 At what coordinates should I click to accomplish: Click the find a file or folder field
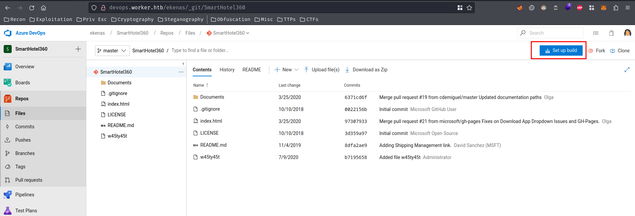(x=200, y=50)
